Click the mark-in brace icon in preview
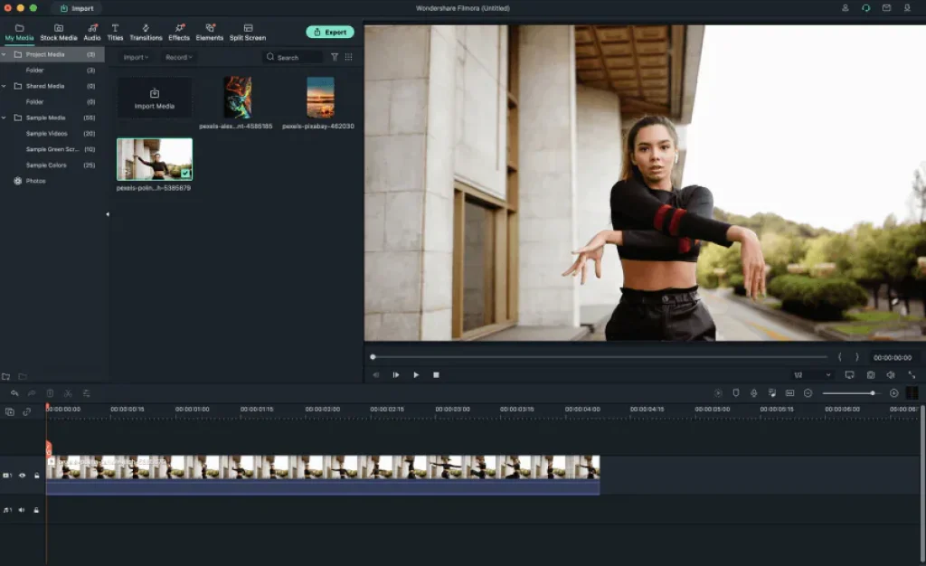The width and height of the screenshot is (926, 566). [839, 357]
